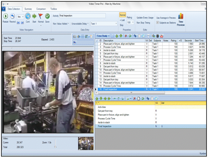Click the Notes column header
211x159 pixels.
(166, 40)
